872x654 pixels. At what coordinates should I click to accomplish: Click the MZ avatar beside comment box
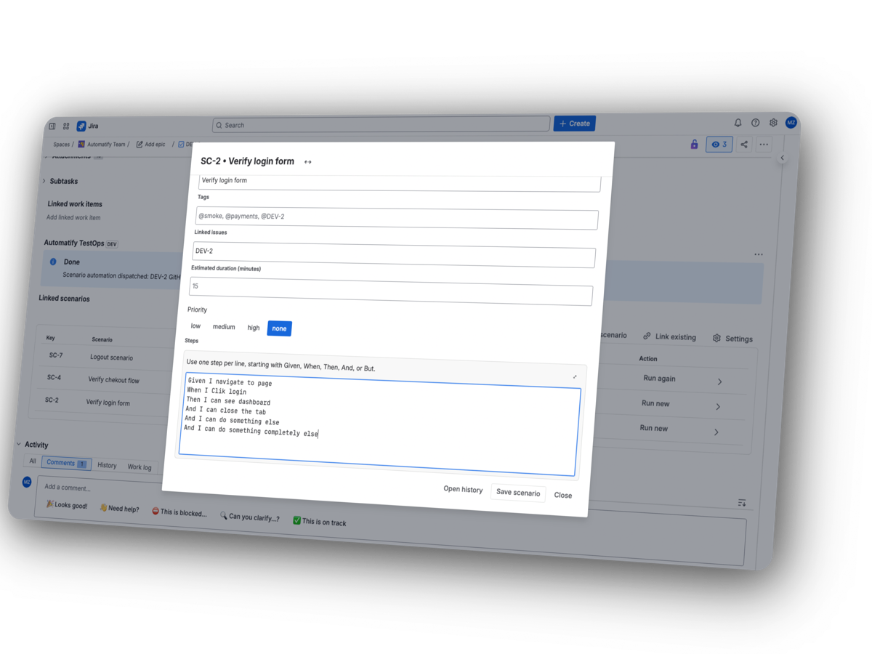(x=27, y=482)
